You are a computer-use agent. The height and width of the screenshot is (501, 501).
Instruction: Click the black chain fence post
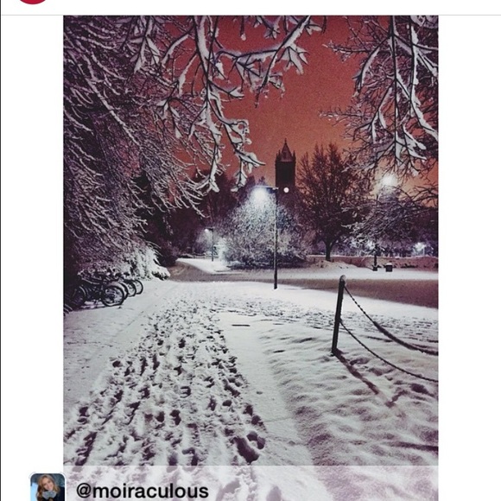pyautogui.click(x=339, y=314)
